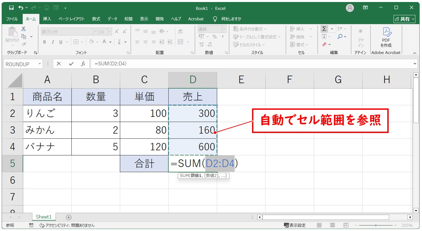Click the Font Color A icon
Viewport: 422px width, 231px height.
(104, 42)
